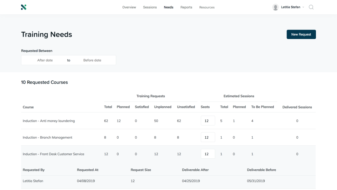Select the Letitia Stefan request row

33,181
